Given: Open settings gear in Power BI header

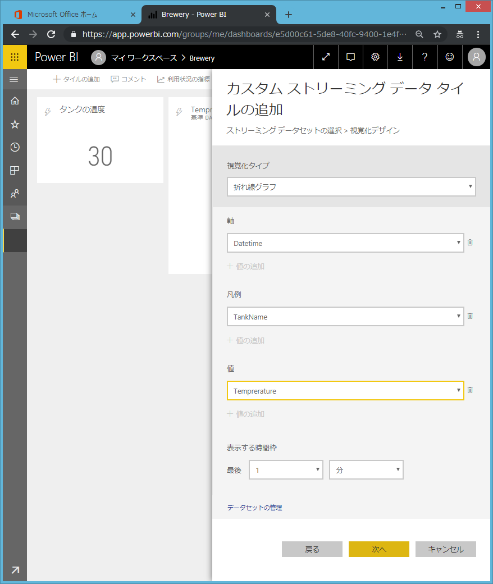Looking at the screenshot, I should pos(375,57).
